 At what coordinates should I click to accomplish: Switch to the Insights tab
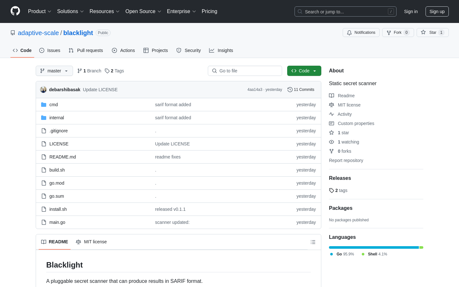pyautogui.click(x=221, y=50)
